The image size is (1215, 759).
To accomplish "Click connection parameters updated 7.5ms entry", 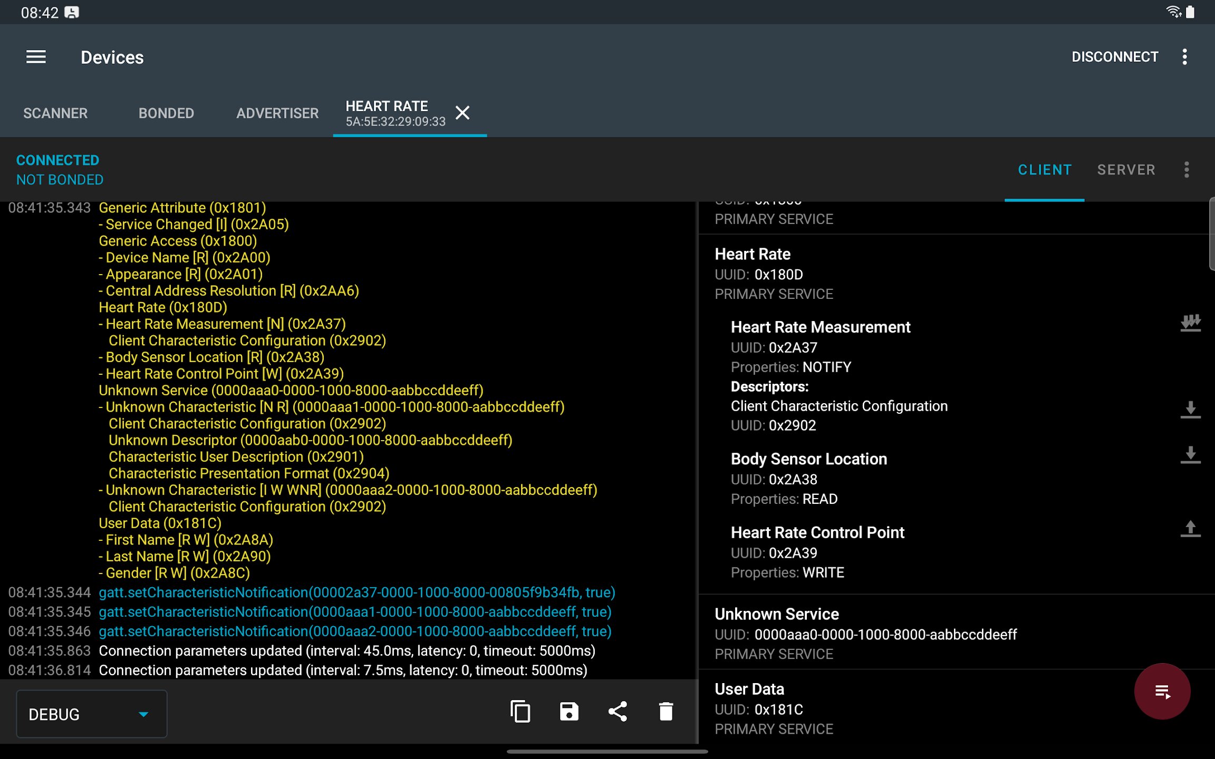I will click(343, 670).
